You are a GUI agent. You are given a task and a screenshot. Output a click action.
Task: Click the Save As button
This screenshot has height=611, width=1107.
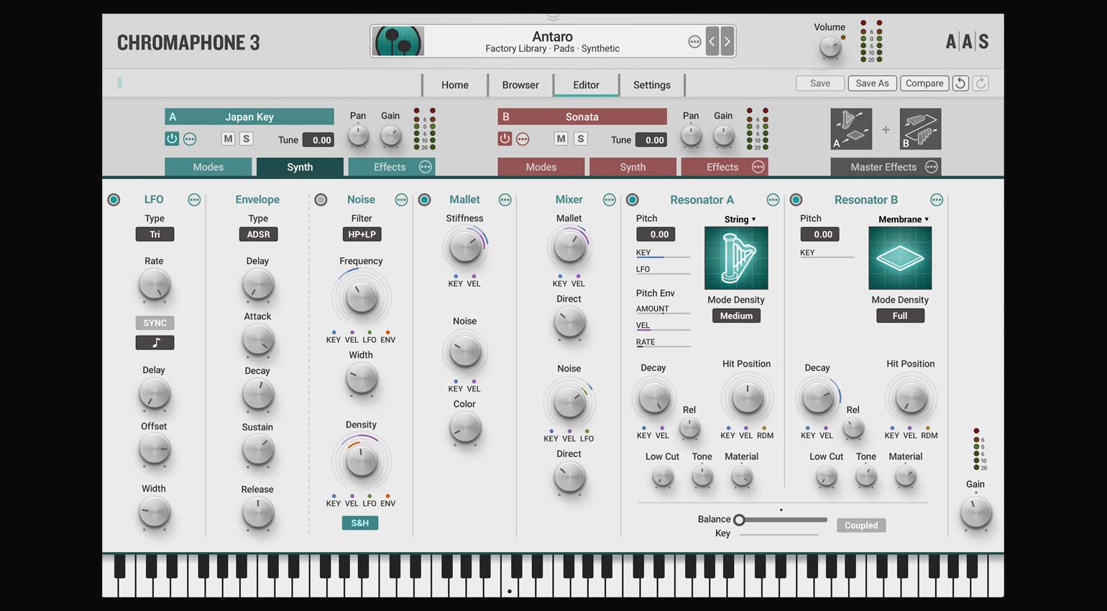pos(872,83)
